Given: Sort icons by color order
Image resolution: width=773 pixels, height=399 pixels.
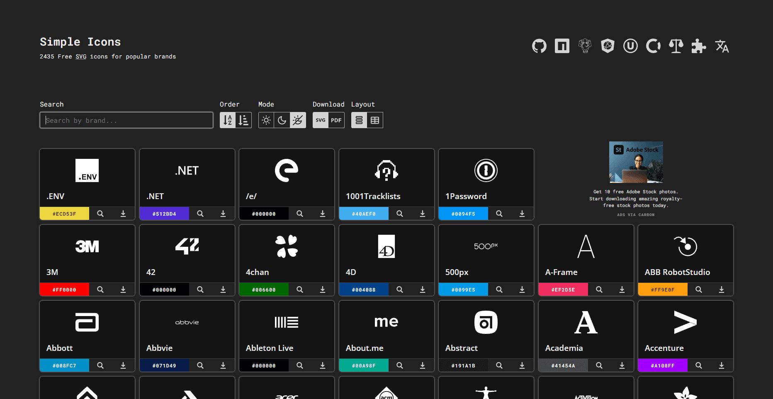Looking at the screenshot, I should (243, 120).
